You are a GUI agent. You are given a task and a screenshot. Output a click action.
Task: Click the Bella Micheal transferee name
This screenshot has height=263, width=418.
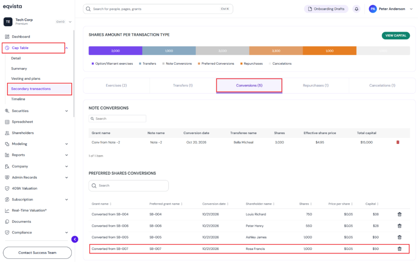point(243,142)
